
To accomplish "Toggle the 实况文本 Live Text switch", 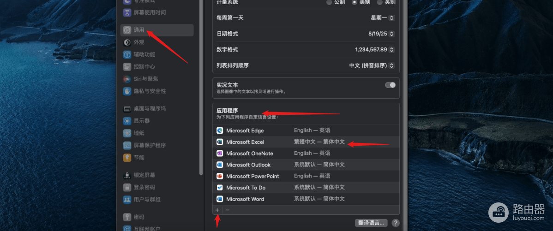I will click(390, 85).
